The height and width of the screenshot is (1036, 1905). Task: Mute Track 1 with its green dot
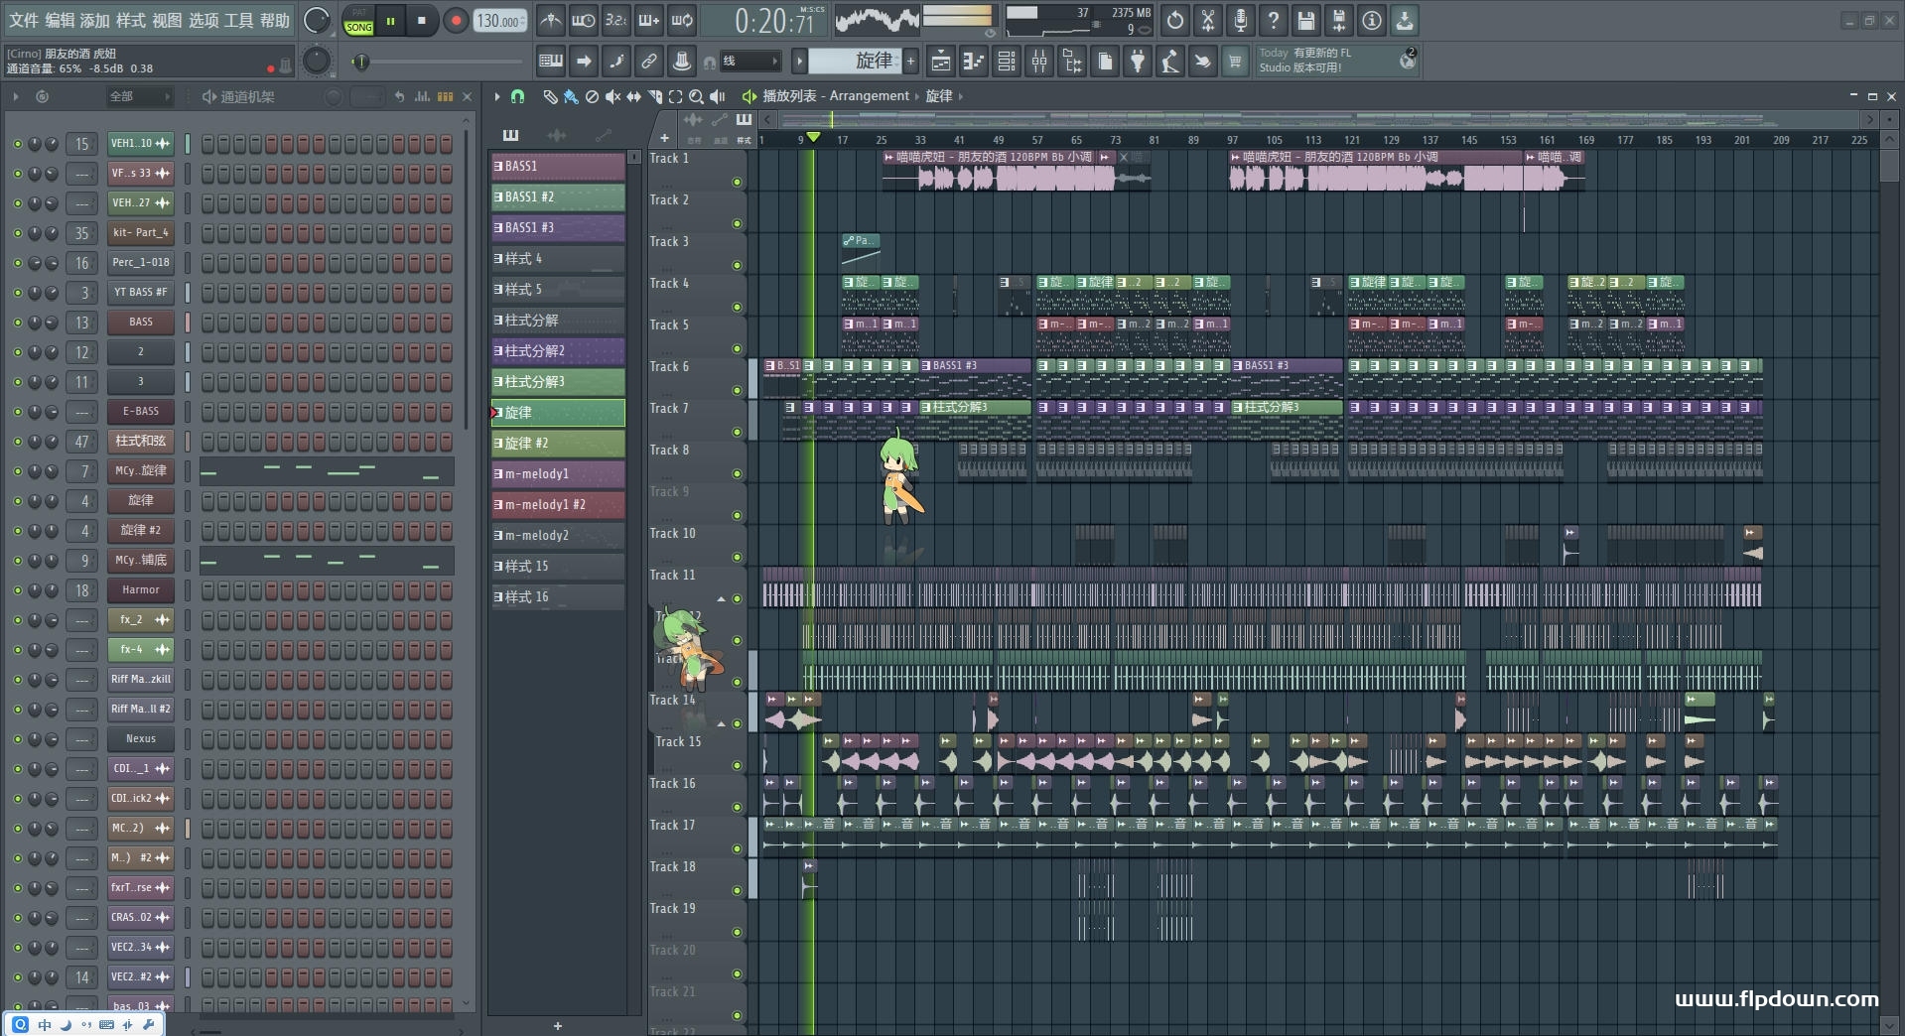click(x=737, y=182)
